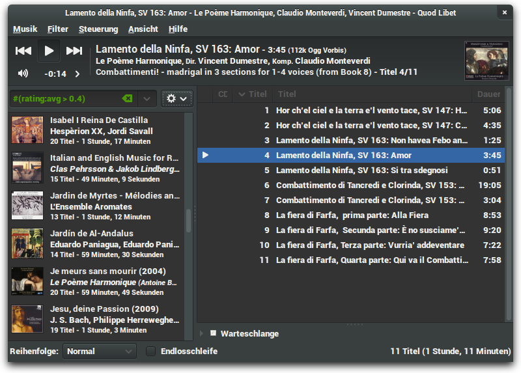Click J. S. Bach, Philippe Herreweghe text
The image size is (521, 373).
click(115, 320)
